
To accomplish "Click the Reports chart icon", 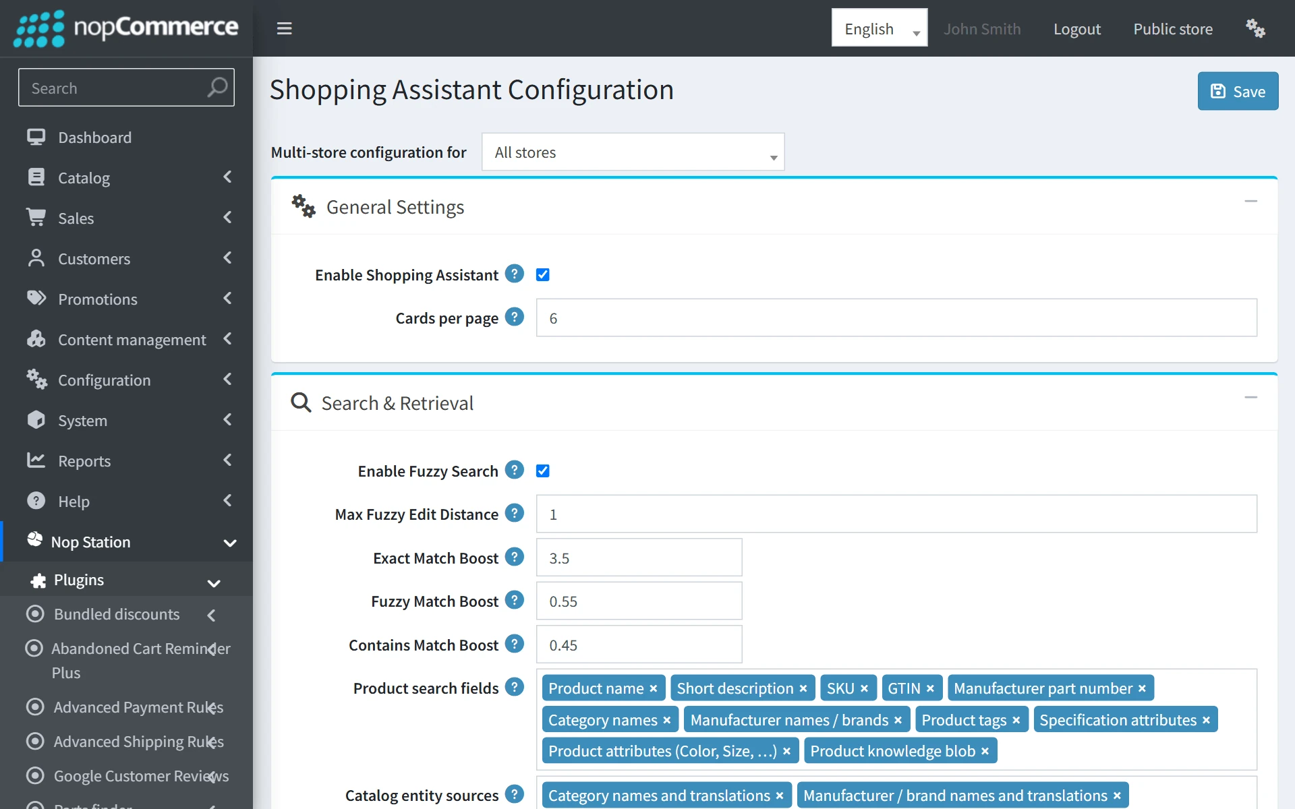I will click(36, 460).
